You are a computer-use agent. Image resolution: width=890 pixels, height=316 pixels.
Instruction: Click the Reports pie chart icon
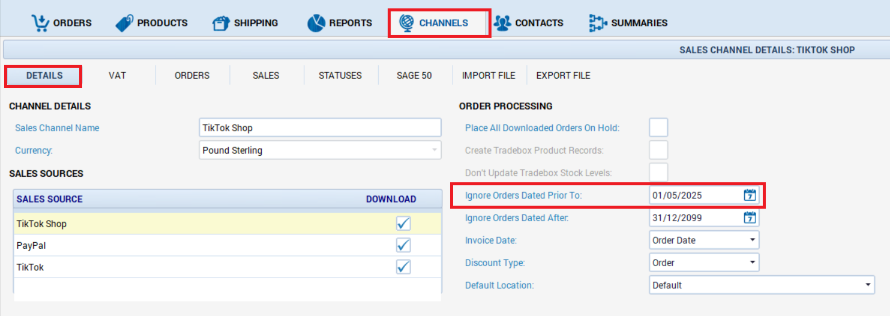[316, 23]
